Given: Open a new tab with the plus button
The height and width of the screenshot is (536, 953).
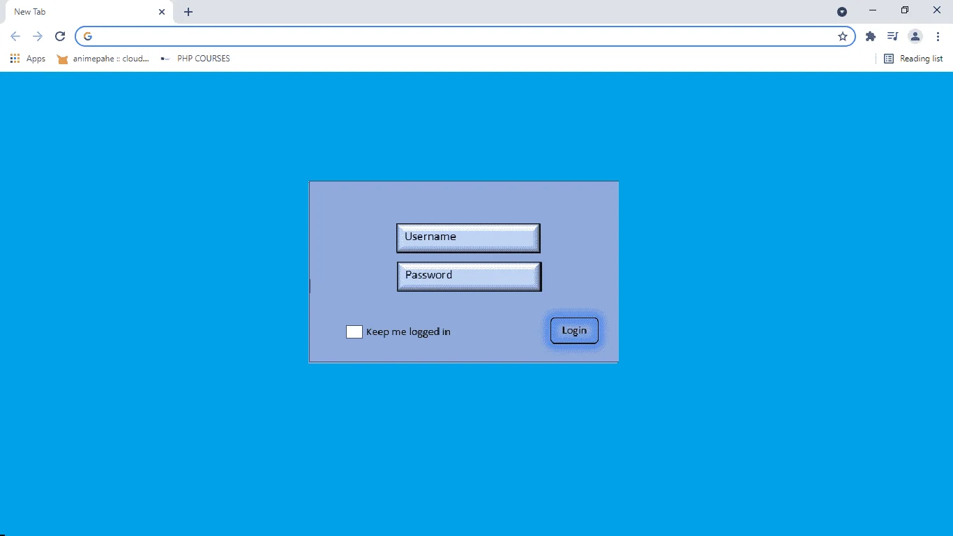Looking at the screenshot, I should [188, 12].
